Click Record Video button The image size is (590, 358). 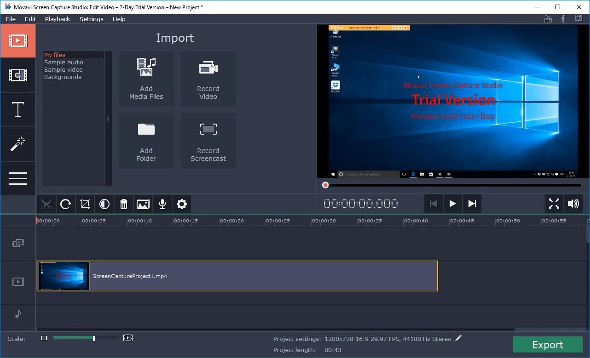pos(208,79)
